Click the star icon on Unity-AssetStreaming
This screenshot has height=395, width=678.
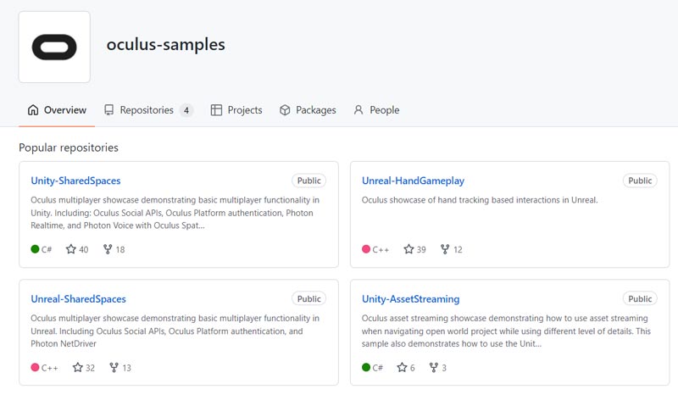(402, 367)
